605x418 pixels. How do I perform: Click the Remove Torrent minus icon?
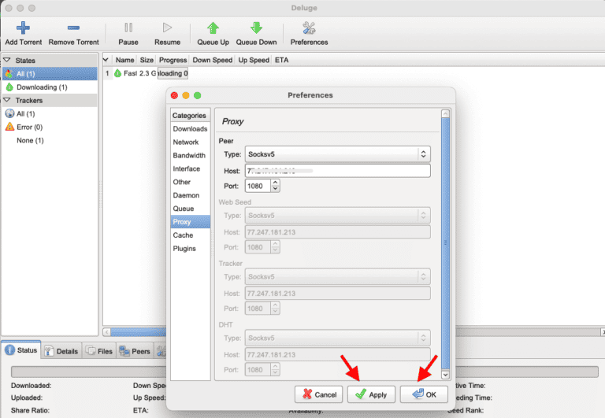click(x=73, y=28)
